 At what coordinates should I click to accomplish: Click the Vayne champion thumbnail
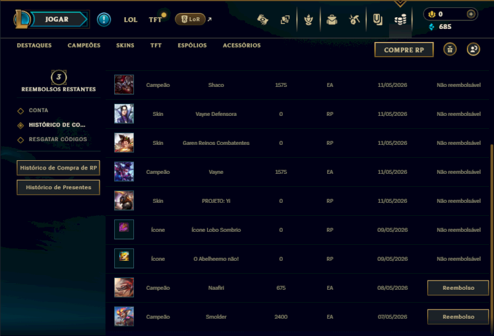point(124,171)
